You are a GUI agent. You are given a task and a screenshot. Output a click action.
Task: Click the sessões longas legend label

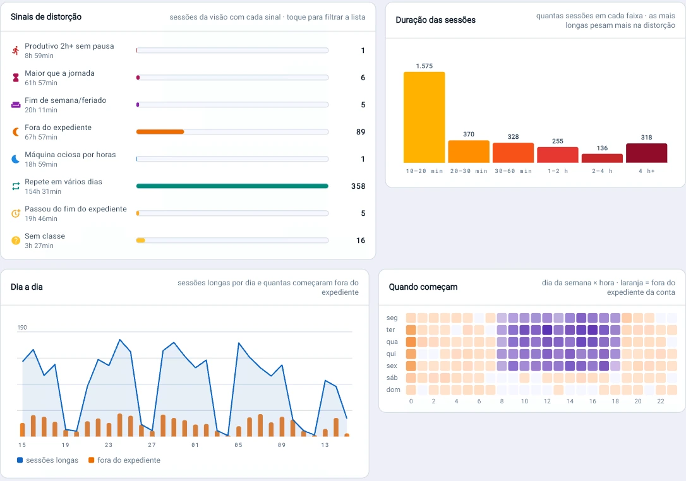[52, 460]
